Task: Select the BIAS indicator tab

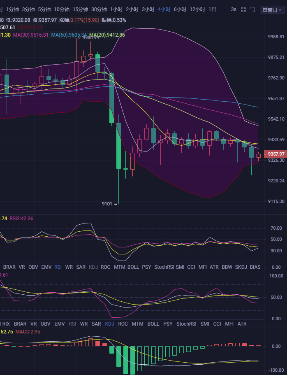Action: click(x=255, y=267)
